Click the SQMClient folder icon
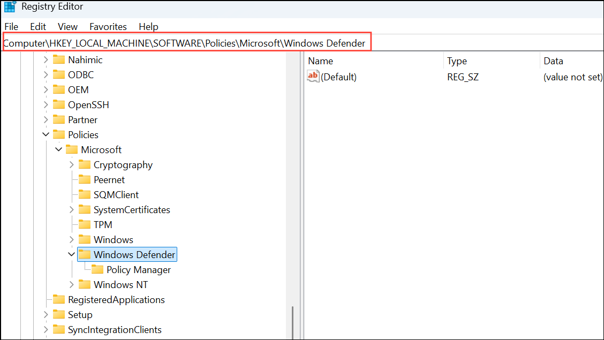 84,194
